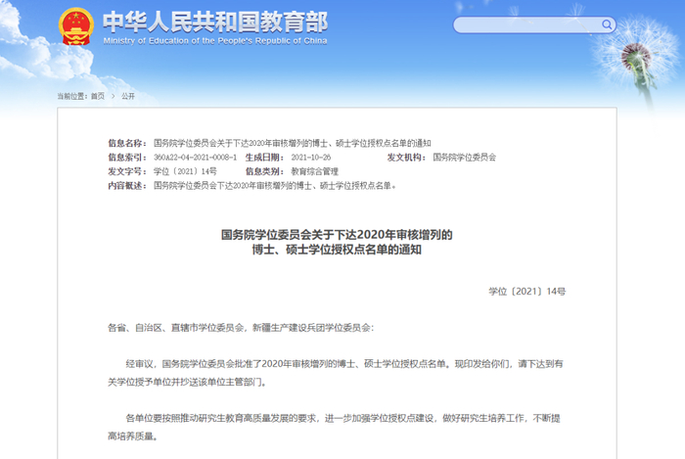
Task: Click the 当前位置 breadcrumb label
Action: [x=73, y=96]
